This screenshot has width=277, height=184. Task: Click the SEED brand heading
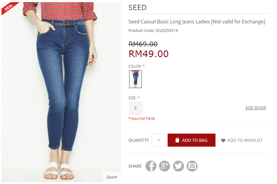[x=138, y=8]
